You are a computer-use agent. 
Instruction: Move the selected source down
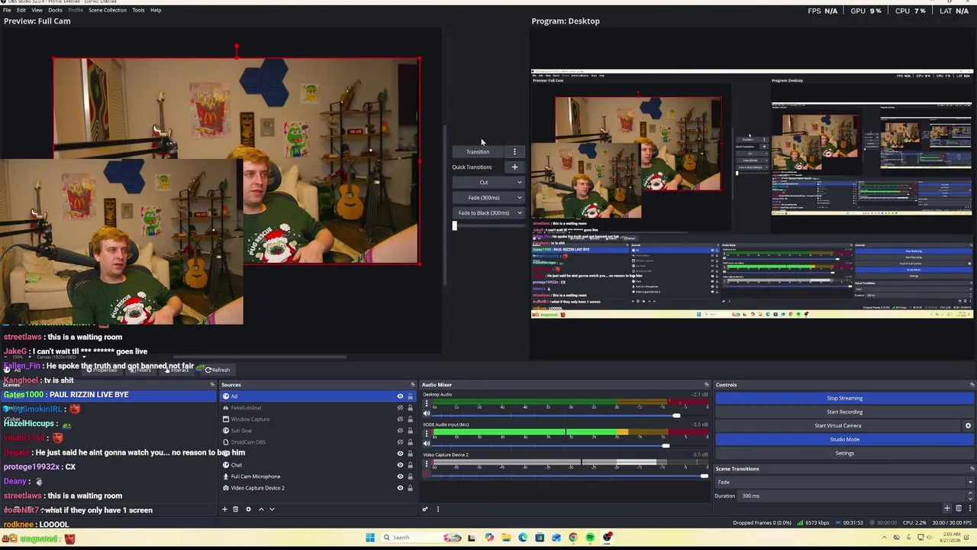pos(272,509)
